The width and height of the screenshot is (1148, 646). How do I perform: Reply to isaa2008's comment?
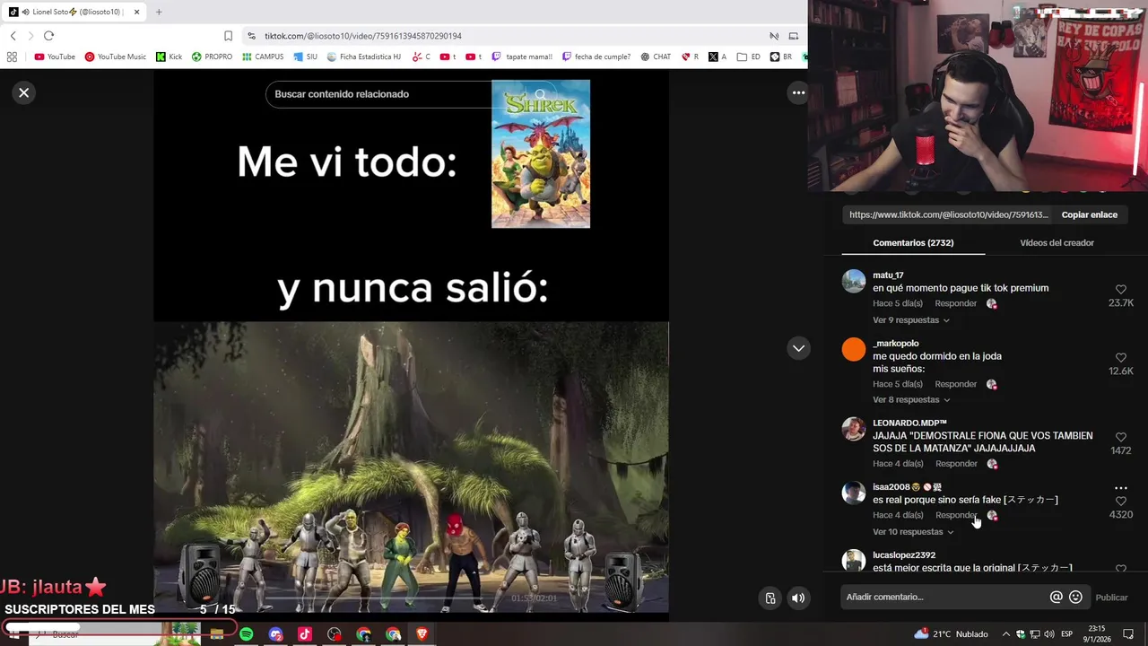coord(956,515)
